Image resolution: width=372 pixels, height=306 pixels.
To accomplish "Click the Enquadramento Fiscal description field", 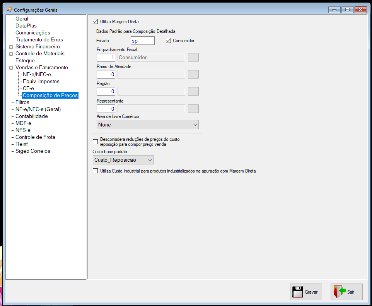I will tap(151, 57).
